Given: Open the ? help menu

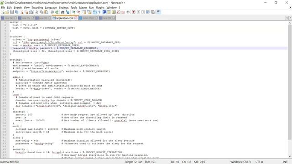Looking at the screenshot, I should coord(120,8).
